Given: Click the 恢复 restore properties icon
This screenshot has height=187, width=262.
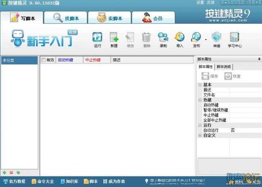Looking at the screenshot, I should [232, 76].
